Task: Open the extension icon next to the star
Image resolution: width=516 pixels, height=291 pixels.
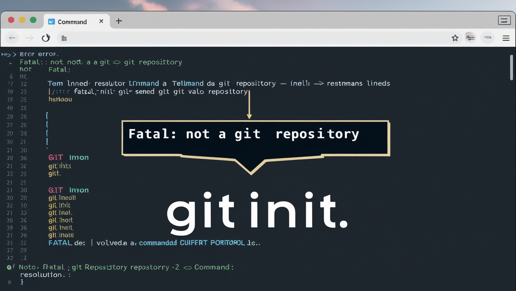Action: [470, 37]
